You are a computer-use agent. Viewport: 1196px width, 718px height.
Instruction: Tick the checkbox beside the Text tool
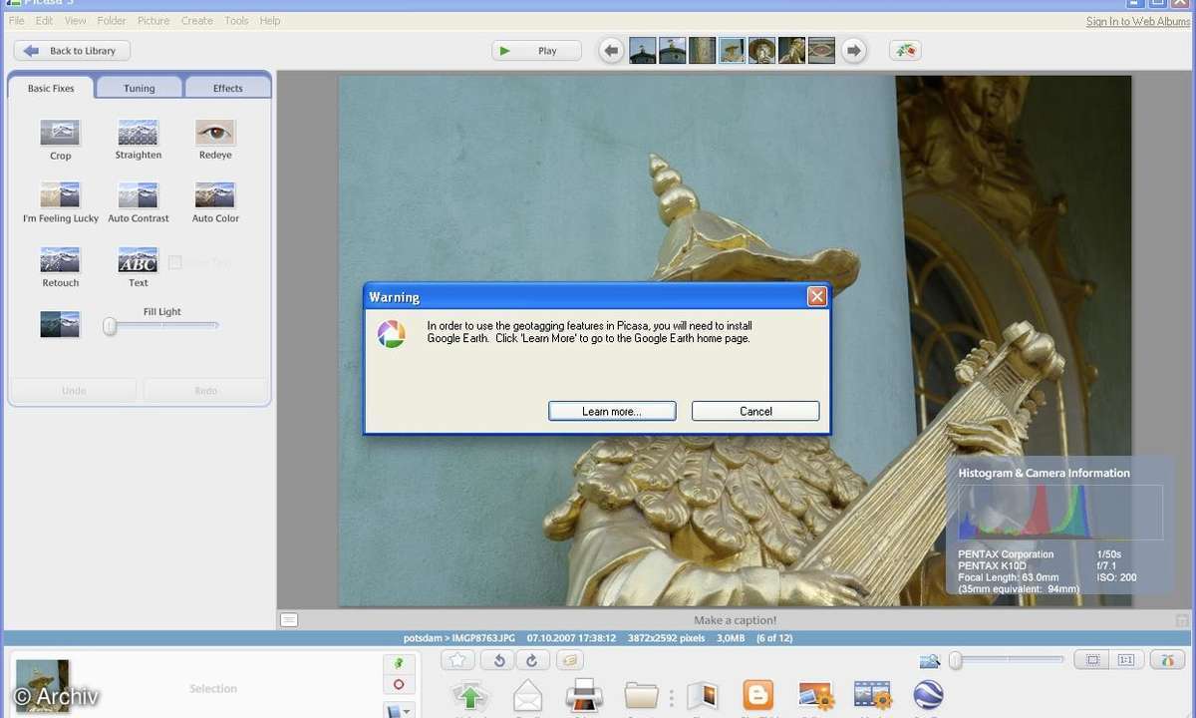pos(174,262)
